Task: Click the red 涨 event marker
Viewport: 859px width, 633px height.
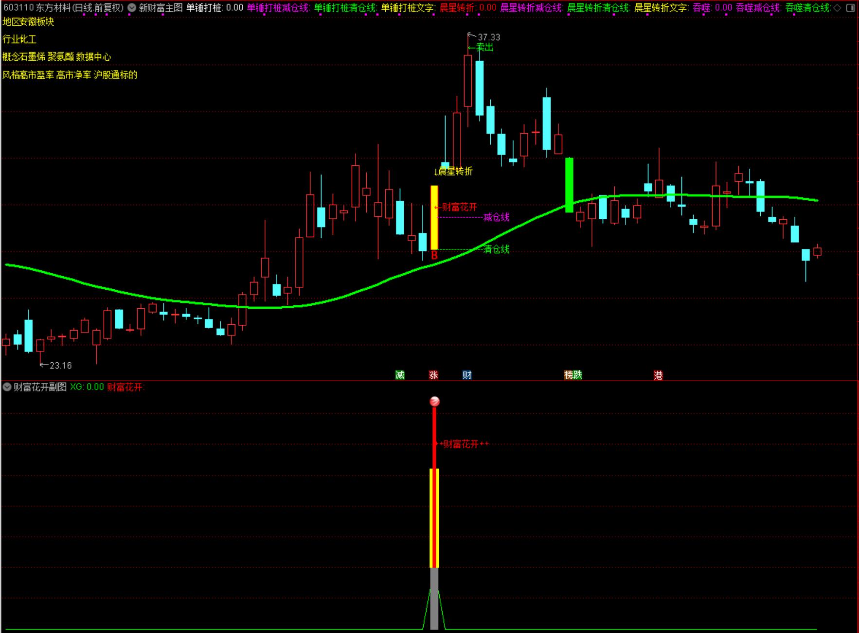Action: (x=433, y=375)
